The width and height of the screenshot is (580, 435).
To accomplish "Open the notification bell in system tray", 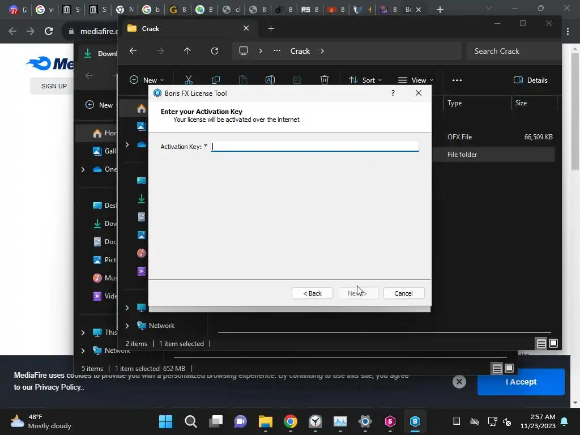I will coord(565,421).
